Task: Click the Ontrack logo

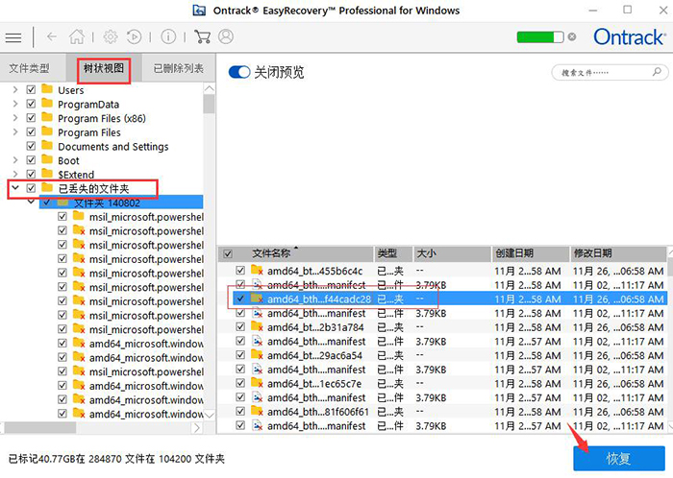Action: [629, 37]
